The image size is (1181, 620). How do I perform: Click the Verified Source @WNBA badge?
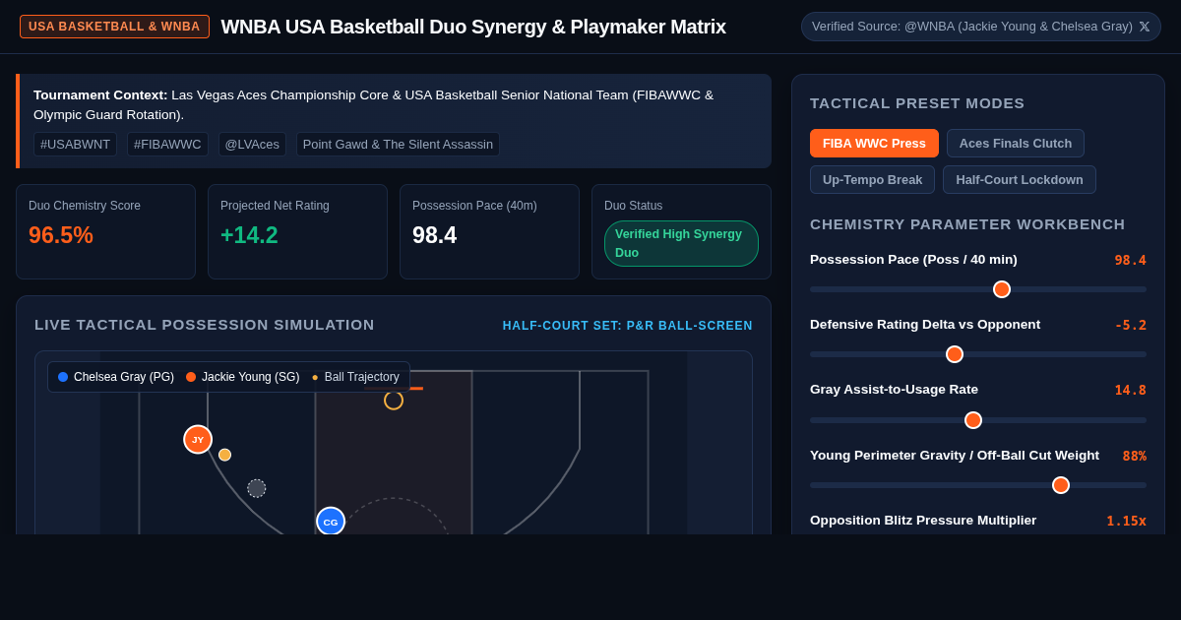click(x=980, y=27)
